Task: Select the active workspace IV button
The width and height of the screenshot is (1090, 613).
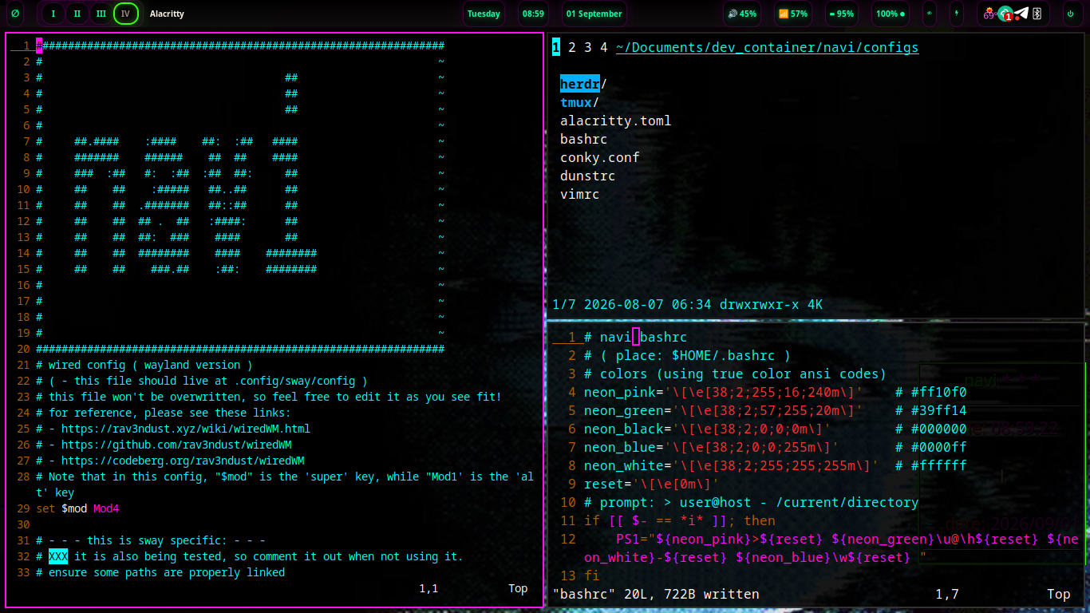Action: coord(125,14)
